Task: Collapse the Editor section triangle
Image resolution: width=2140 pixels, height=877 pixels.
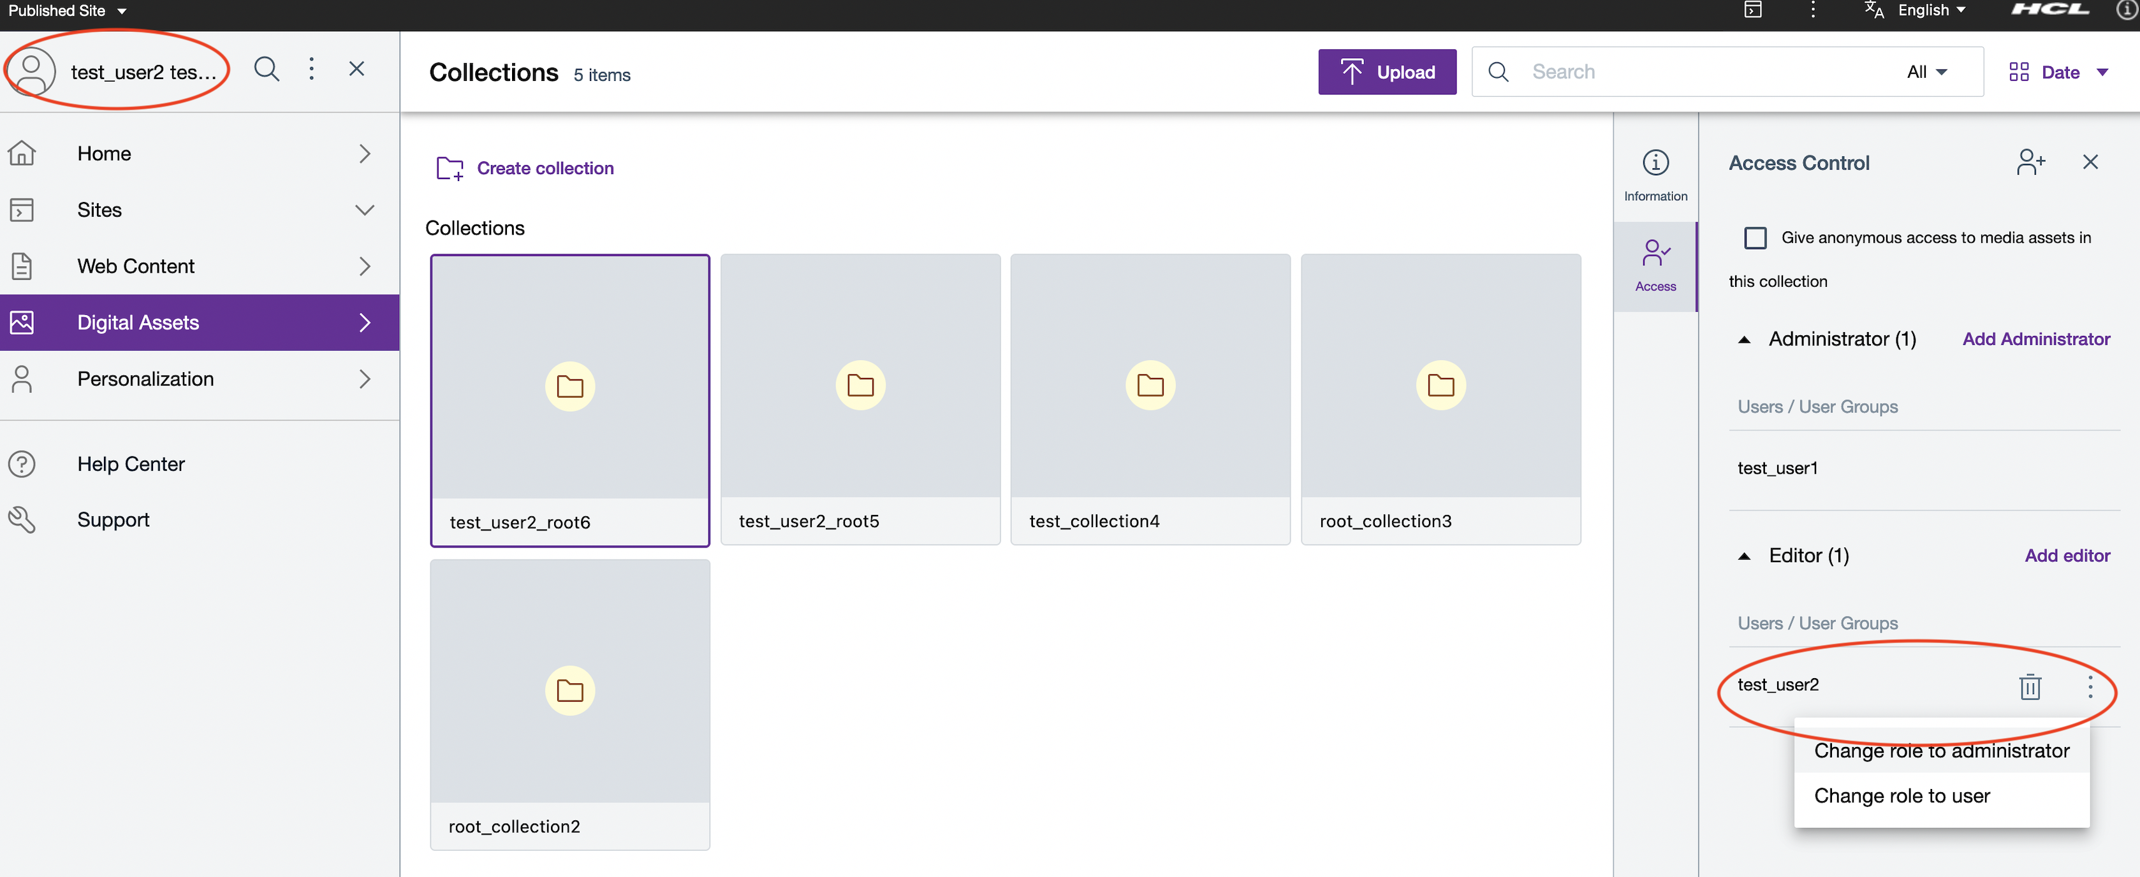Action: pos(1744,556)
